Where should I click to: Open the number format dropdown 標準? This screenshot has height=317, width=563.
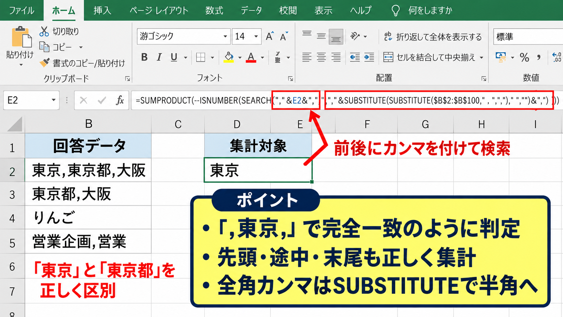(528, 36)
